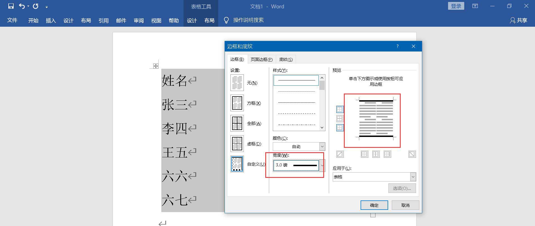
Task: Select the dotted line style in 样式 list
Action: pyautogui.click(x=296, y=91)
